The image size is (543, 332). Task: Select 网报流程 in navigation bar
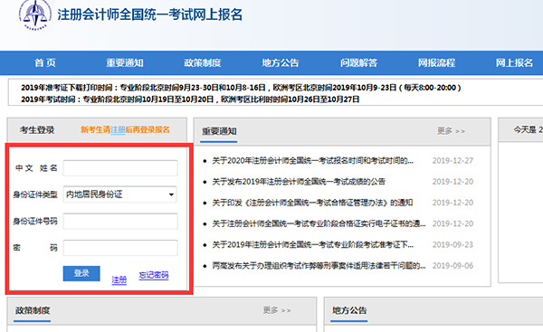point(436,62)
